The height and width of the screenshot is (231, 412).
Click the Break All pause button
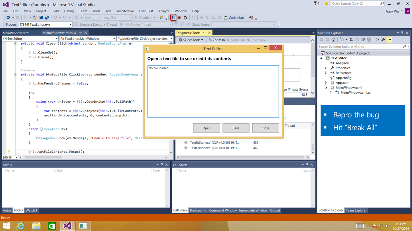coord(173,18)
